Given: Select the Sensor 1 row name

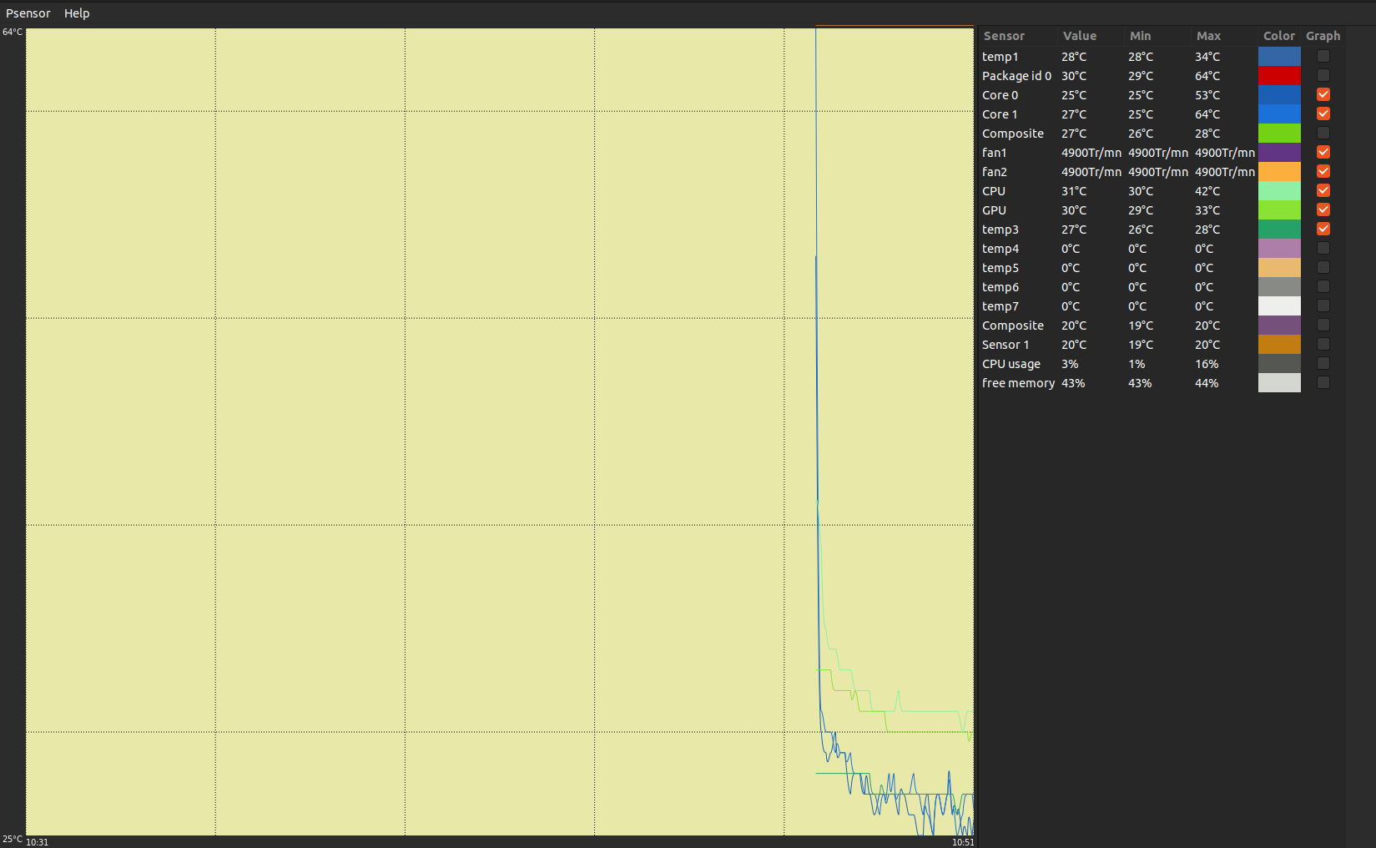Looking at the screenshot, I should (1006, 345).
